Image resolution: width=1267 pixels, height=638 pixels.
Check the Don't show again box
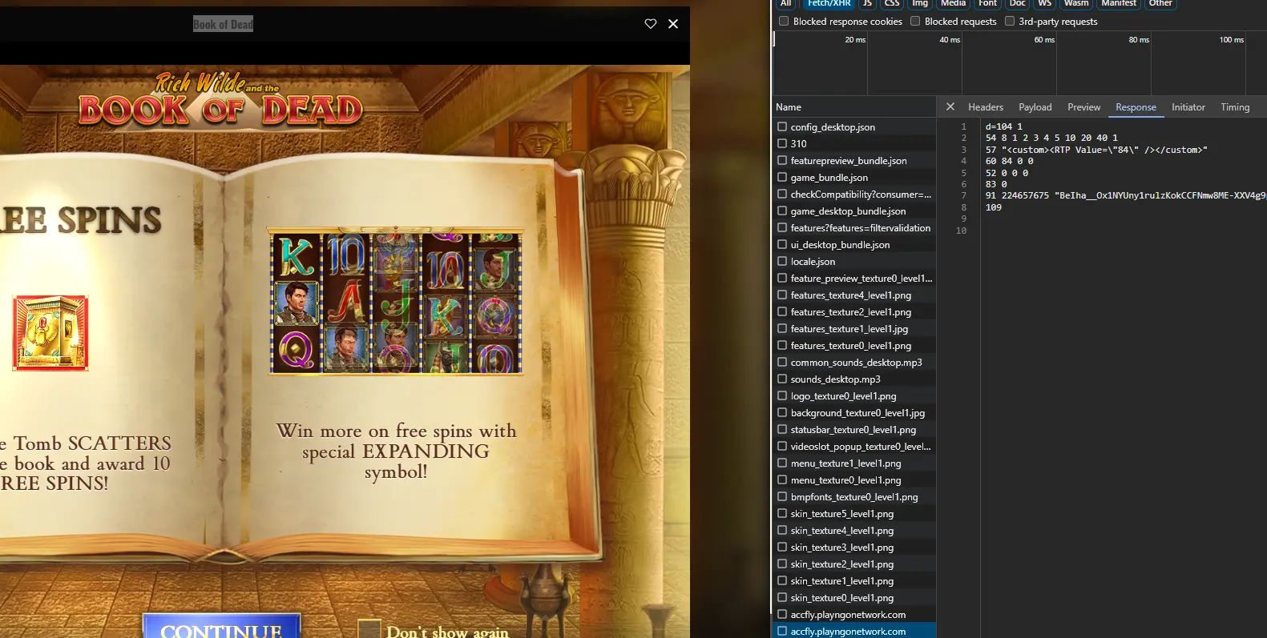(x=369, y=629)
